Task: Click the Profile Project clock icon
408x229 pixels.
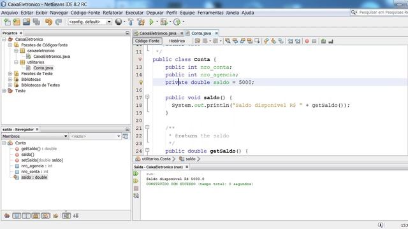Action: (x=177, y=22)
